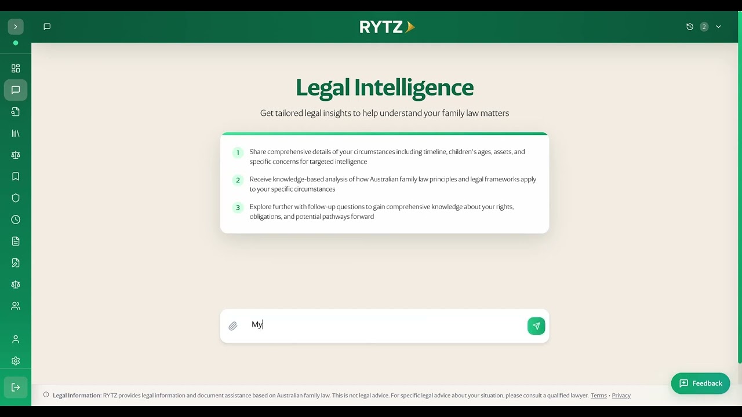Click the info icon beside Legal Information

[46, 395]
